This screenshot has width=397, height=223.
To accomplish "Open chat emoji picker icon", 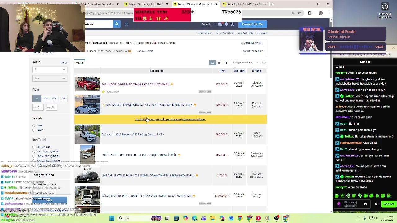I will point(365,204).
